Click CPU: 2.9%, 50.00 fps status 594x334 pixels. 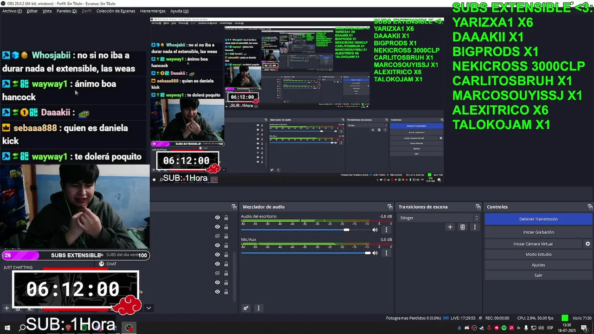tap(535, 318)
